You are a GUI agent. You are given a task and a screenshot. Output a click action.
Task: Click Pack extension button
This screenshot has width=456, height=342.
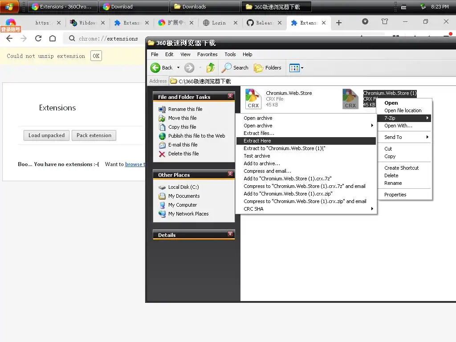94,135
